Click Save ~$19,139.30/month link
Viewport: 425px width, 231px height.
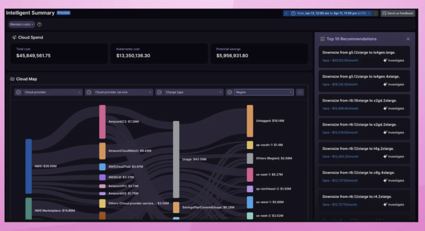[x=340, y=84]
